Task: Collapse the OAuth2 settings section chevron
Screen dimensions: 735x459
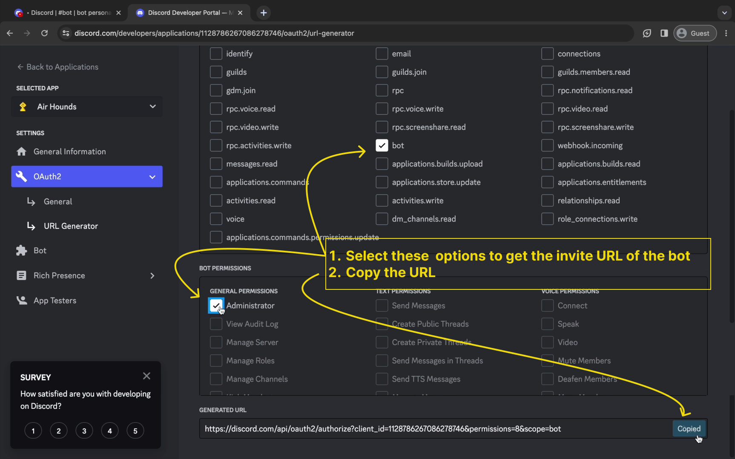Action: pos(152,177)
